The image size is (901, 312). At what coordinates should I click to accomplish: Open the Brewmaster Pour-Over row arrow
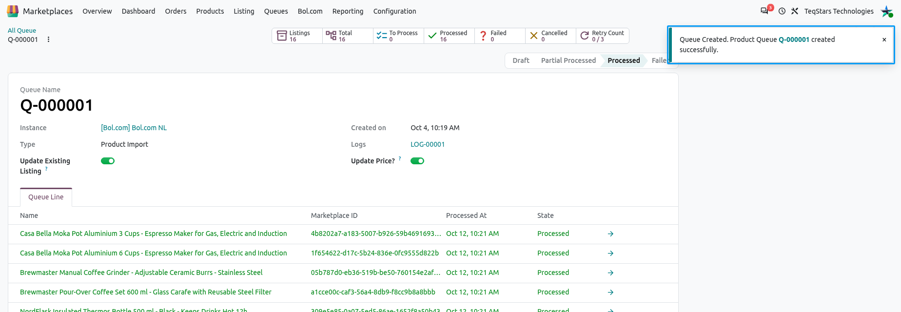pos(610,292)
